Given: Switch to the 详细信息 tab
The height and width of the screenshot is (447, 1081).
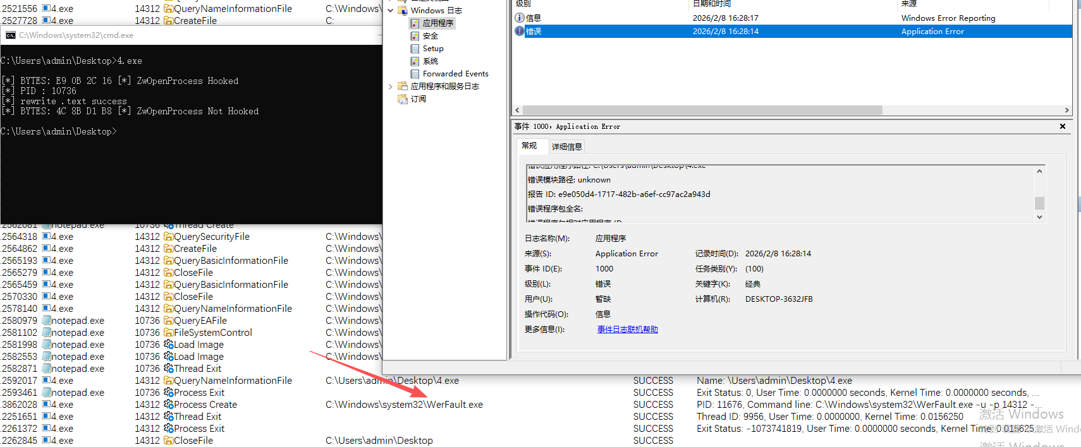Looking at the screenshot, I should click(566, 146).
